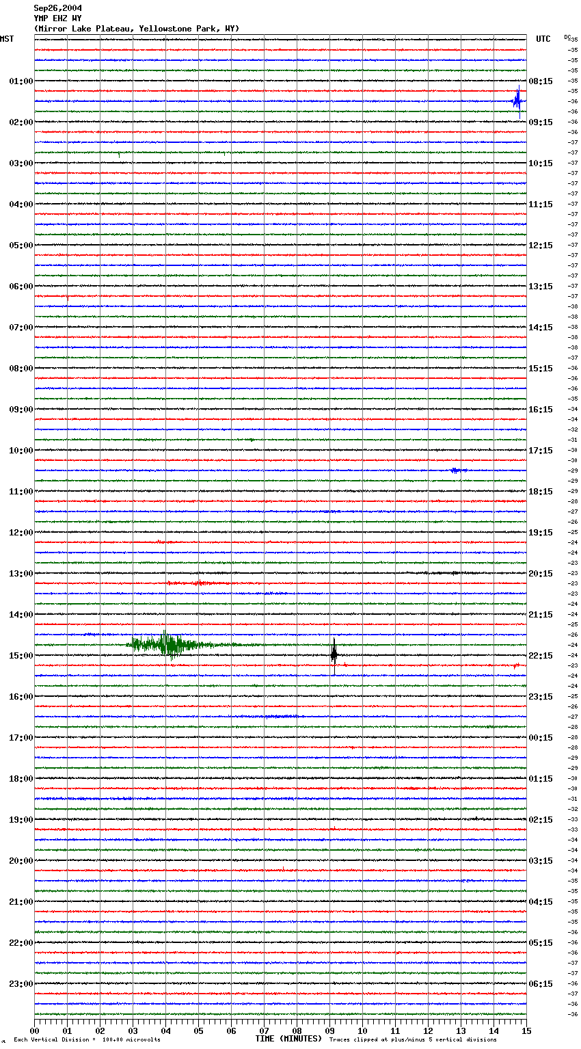Viewport: 581px width, 1049px height.
Task: Click the 12:15 UTC time label
Action: point(541,245)
